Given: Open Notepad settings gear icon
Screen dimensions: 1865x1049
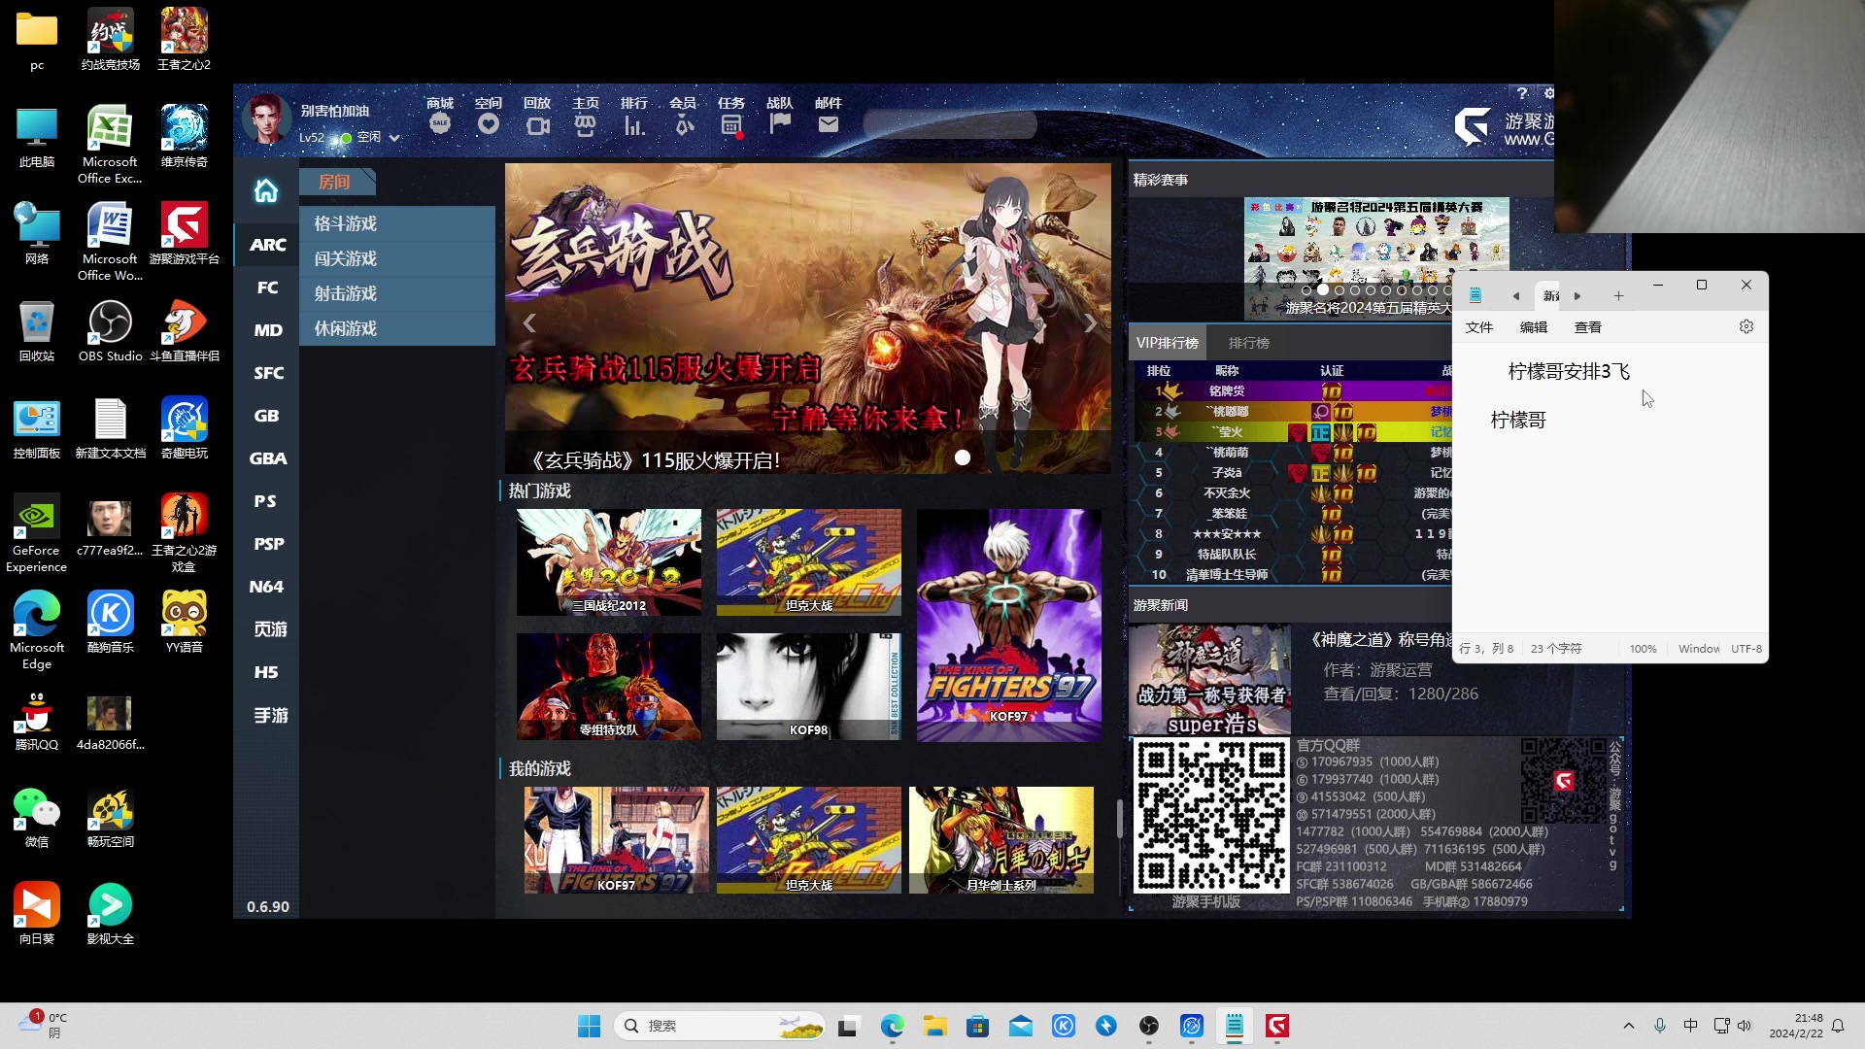Looking at the screenshot, I should click(1746, 327).
